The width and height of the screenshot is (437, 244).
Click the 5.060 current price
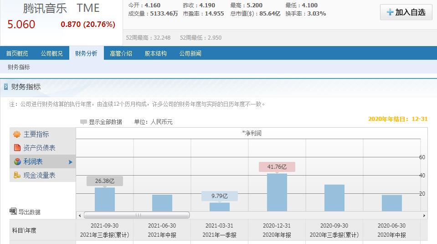[21, 24]
